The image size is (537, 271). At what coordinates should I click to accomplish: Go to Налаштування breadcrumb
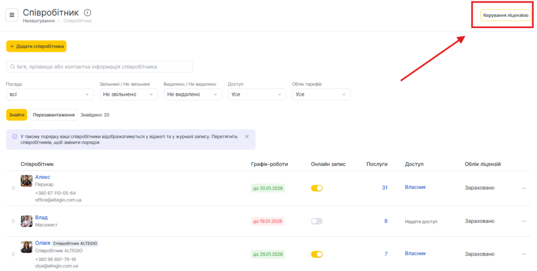tap(39, 21)
